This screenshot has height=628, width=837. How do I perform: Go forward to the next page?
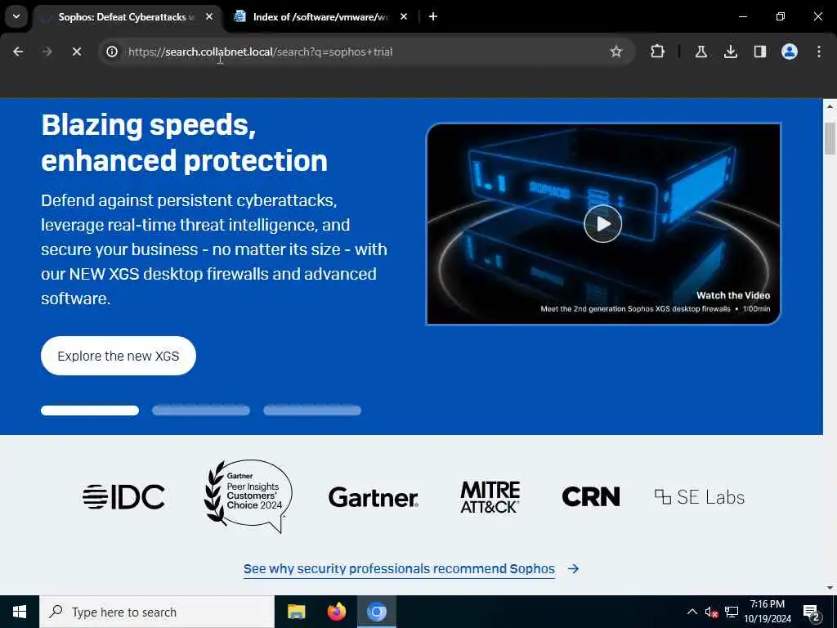pyautogui.click(x=47, y=52)
